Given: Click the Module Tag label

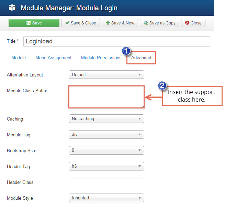Looking at the screenshot, I should (x=19, y=135).
